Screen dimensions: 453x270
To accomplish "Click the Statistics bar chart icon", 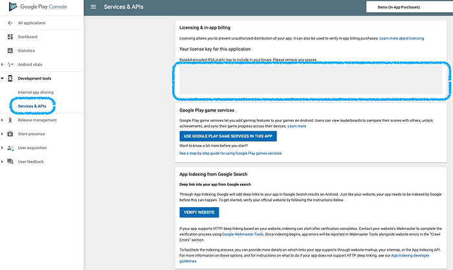I will [10, 51].
